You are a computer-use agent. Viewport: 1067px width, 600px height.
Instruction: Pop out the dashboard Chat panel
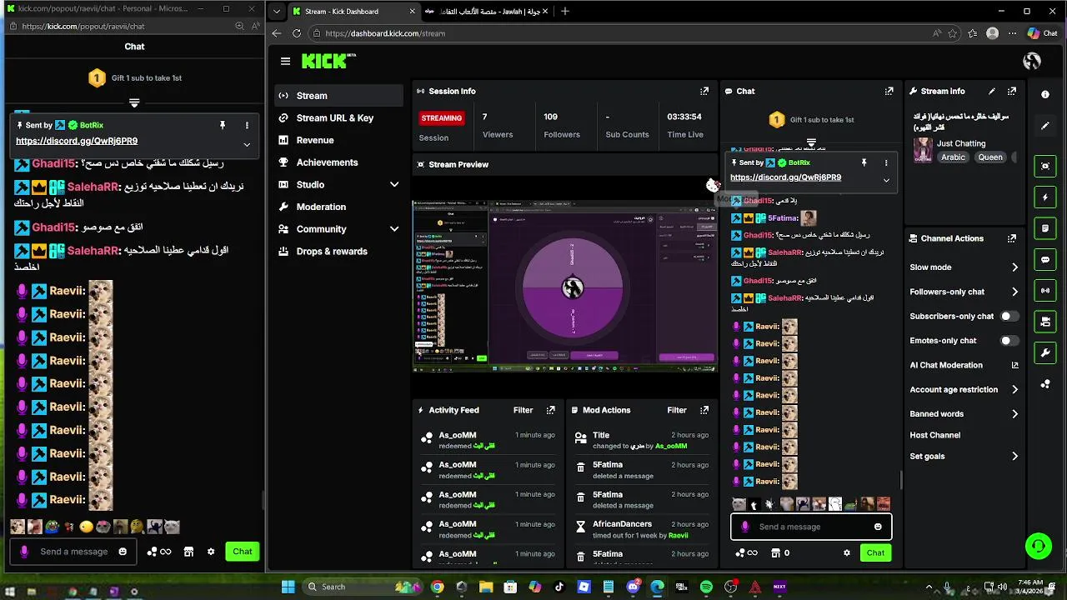tap(889, 91)
